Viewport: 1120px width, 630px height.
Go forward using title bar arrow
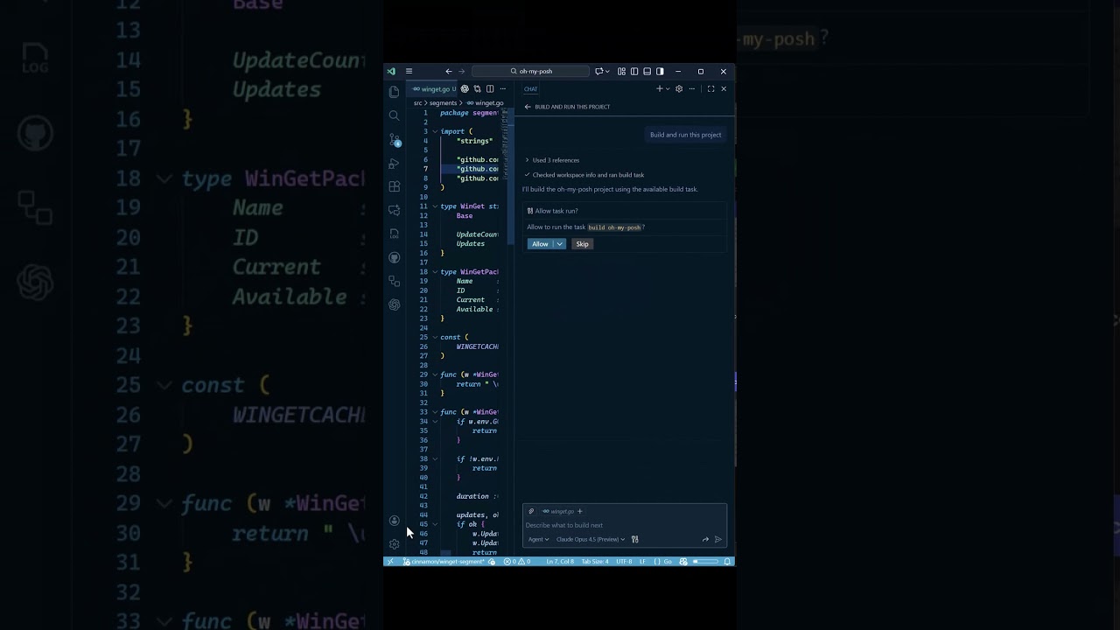pos(462,72)
